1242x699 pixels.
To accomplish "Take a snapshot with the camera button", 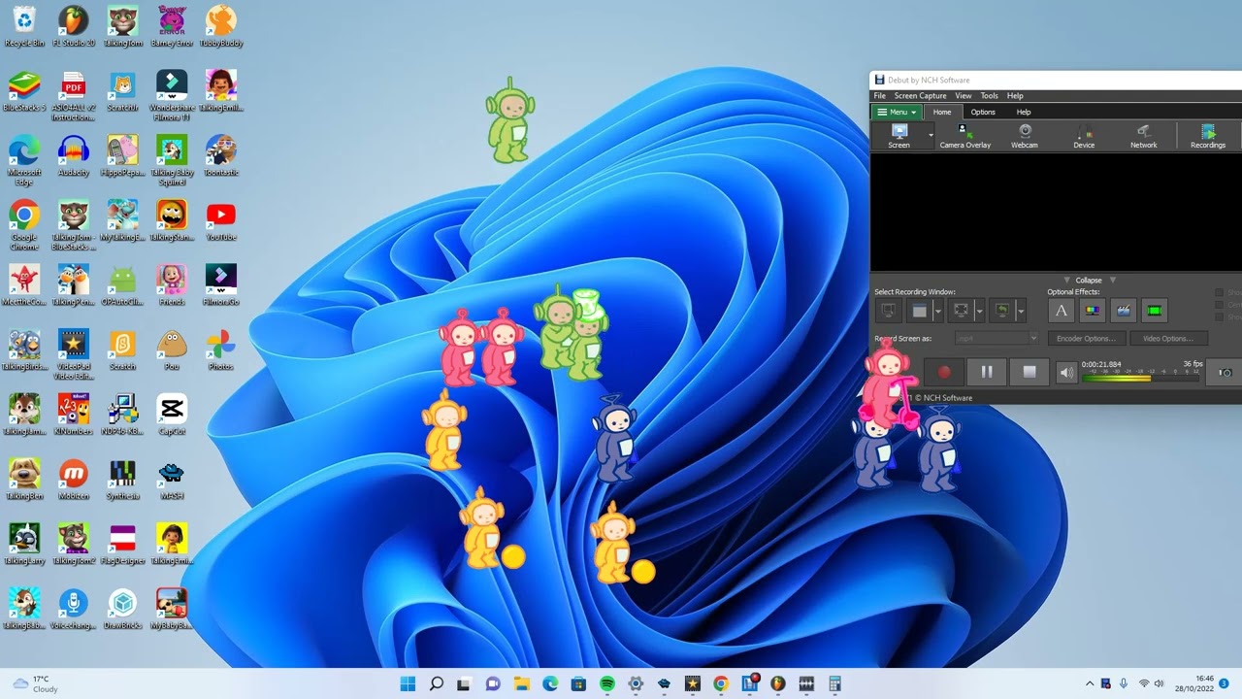I will point(1226,372).
